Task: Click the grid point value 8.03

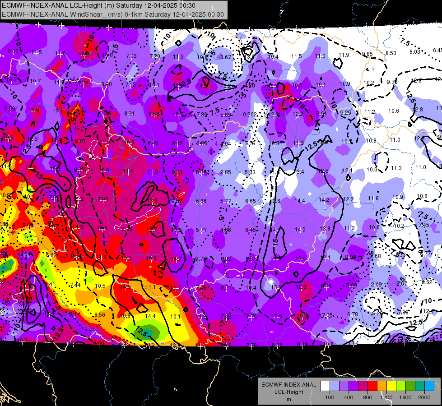Action: tap(415, 51)
